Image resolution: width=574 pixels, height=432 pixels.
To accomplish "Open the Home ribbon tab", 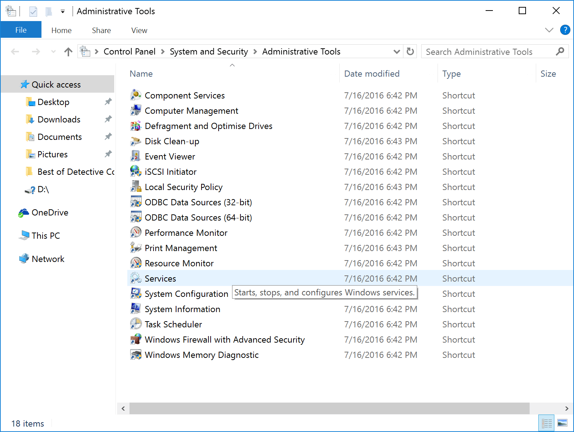I will (61, 31).
